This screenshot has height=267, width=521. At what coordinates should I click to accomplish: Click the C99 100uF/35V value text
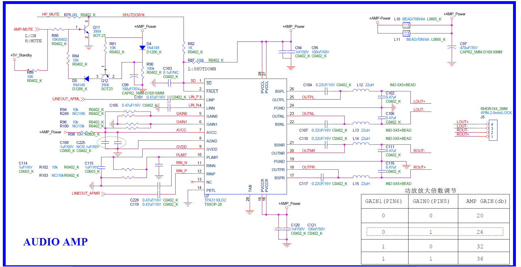(x=131, y=89)
